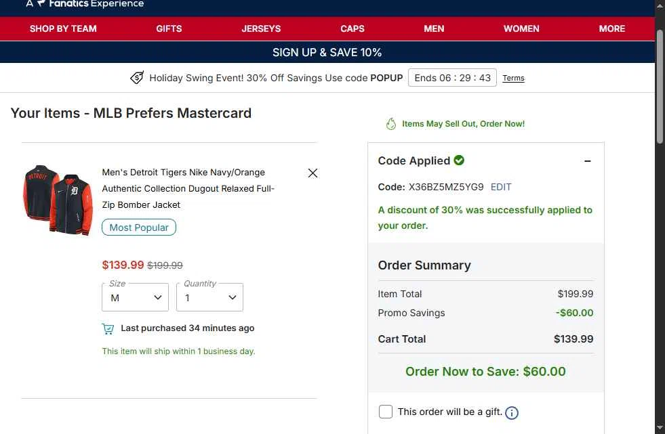The image size is (665, 434).
Task: Click the Fanatics Experience logo
Action: 85,4
